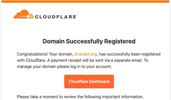Click the orange banner strip at top

[85, 1]
